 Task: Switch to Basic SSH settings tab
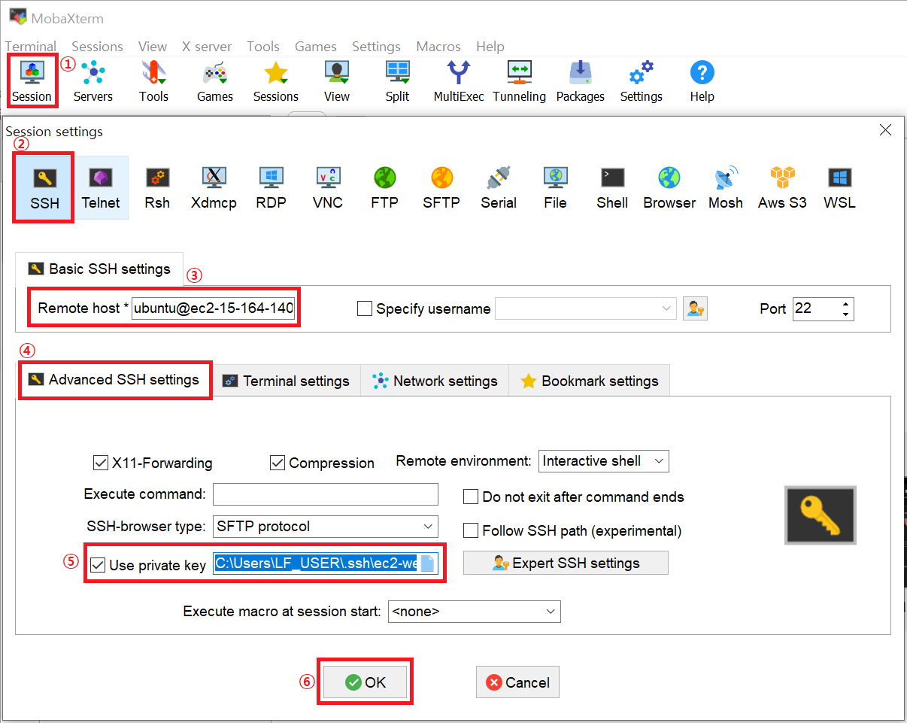point(99,269)
